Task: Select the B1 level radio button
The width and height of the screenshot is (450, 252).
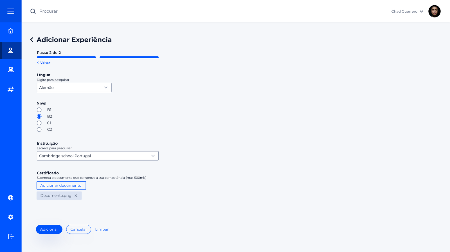Action: (39, 110)
